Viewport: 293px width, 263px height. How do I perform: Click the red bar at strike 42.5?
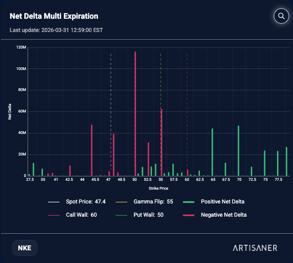(x=70, y=170)
